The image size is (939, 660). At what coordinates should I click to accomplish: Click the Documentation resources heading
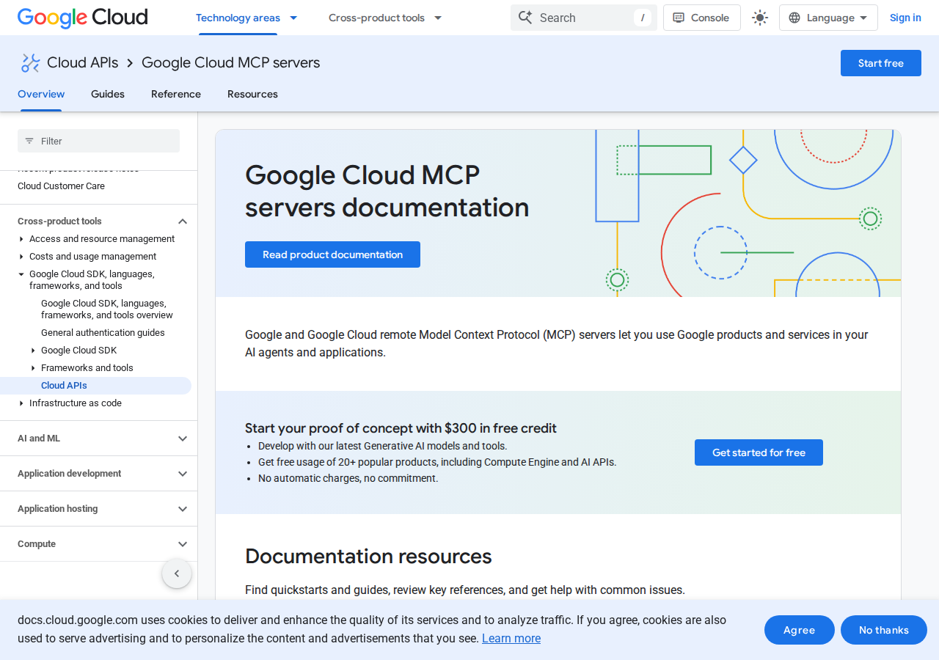(x=368, y=557)
